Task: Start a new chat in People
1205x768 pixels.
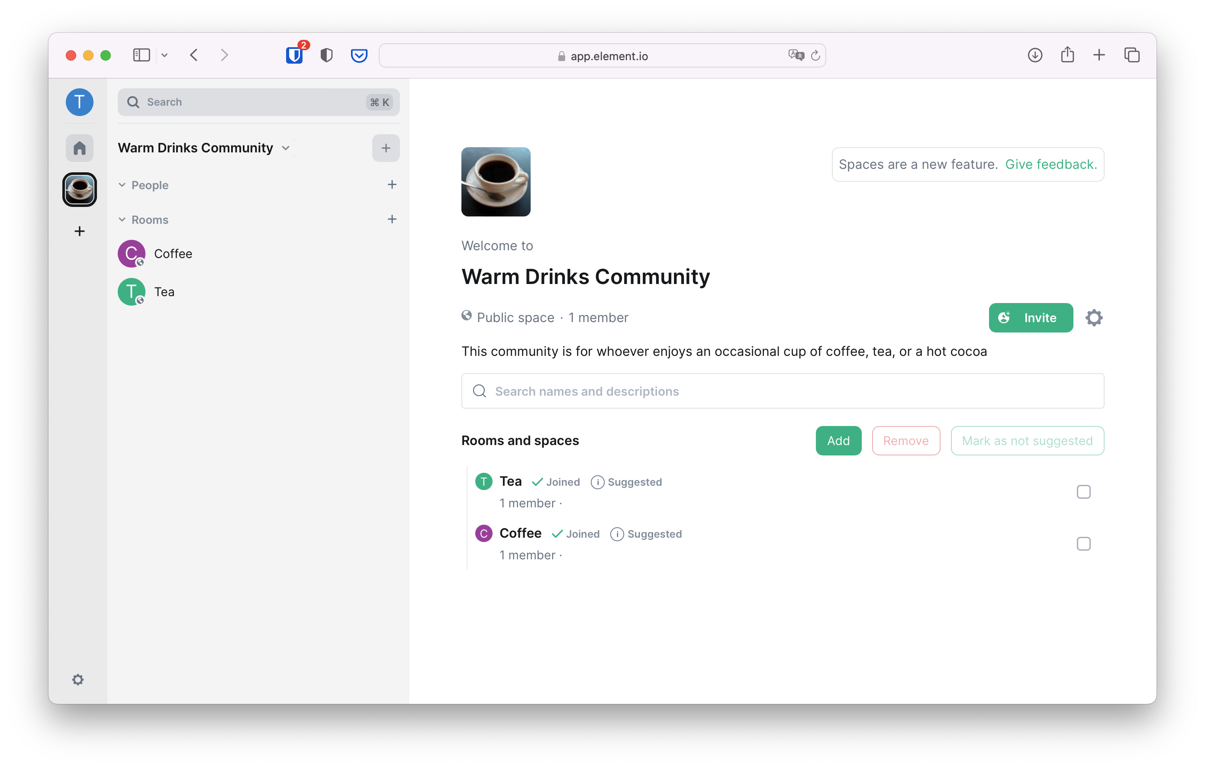Action: coord(392,185)
